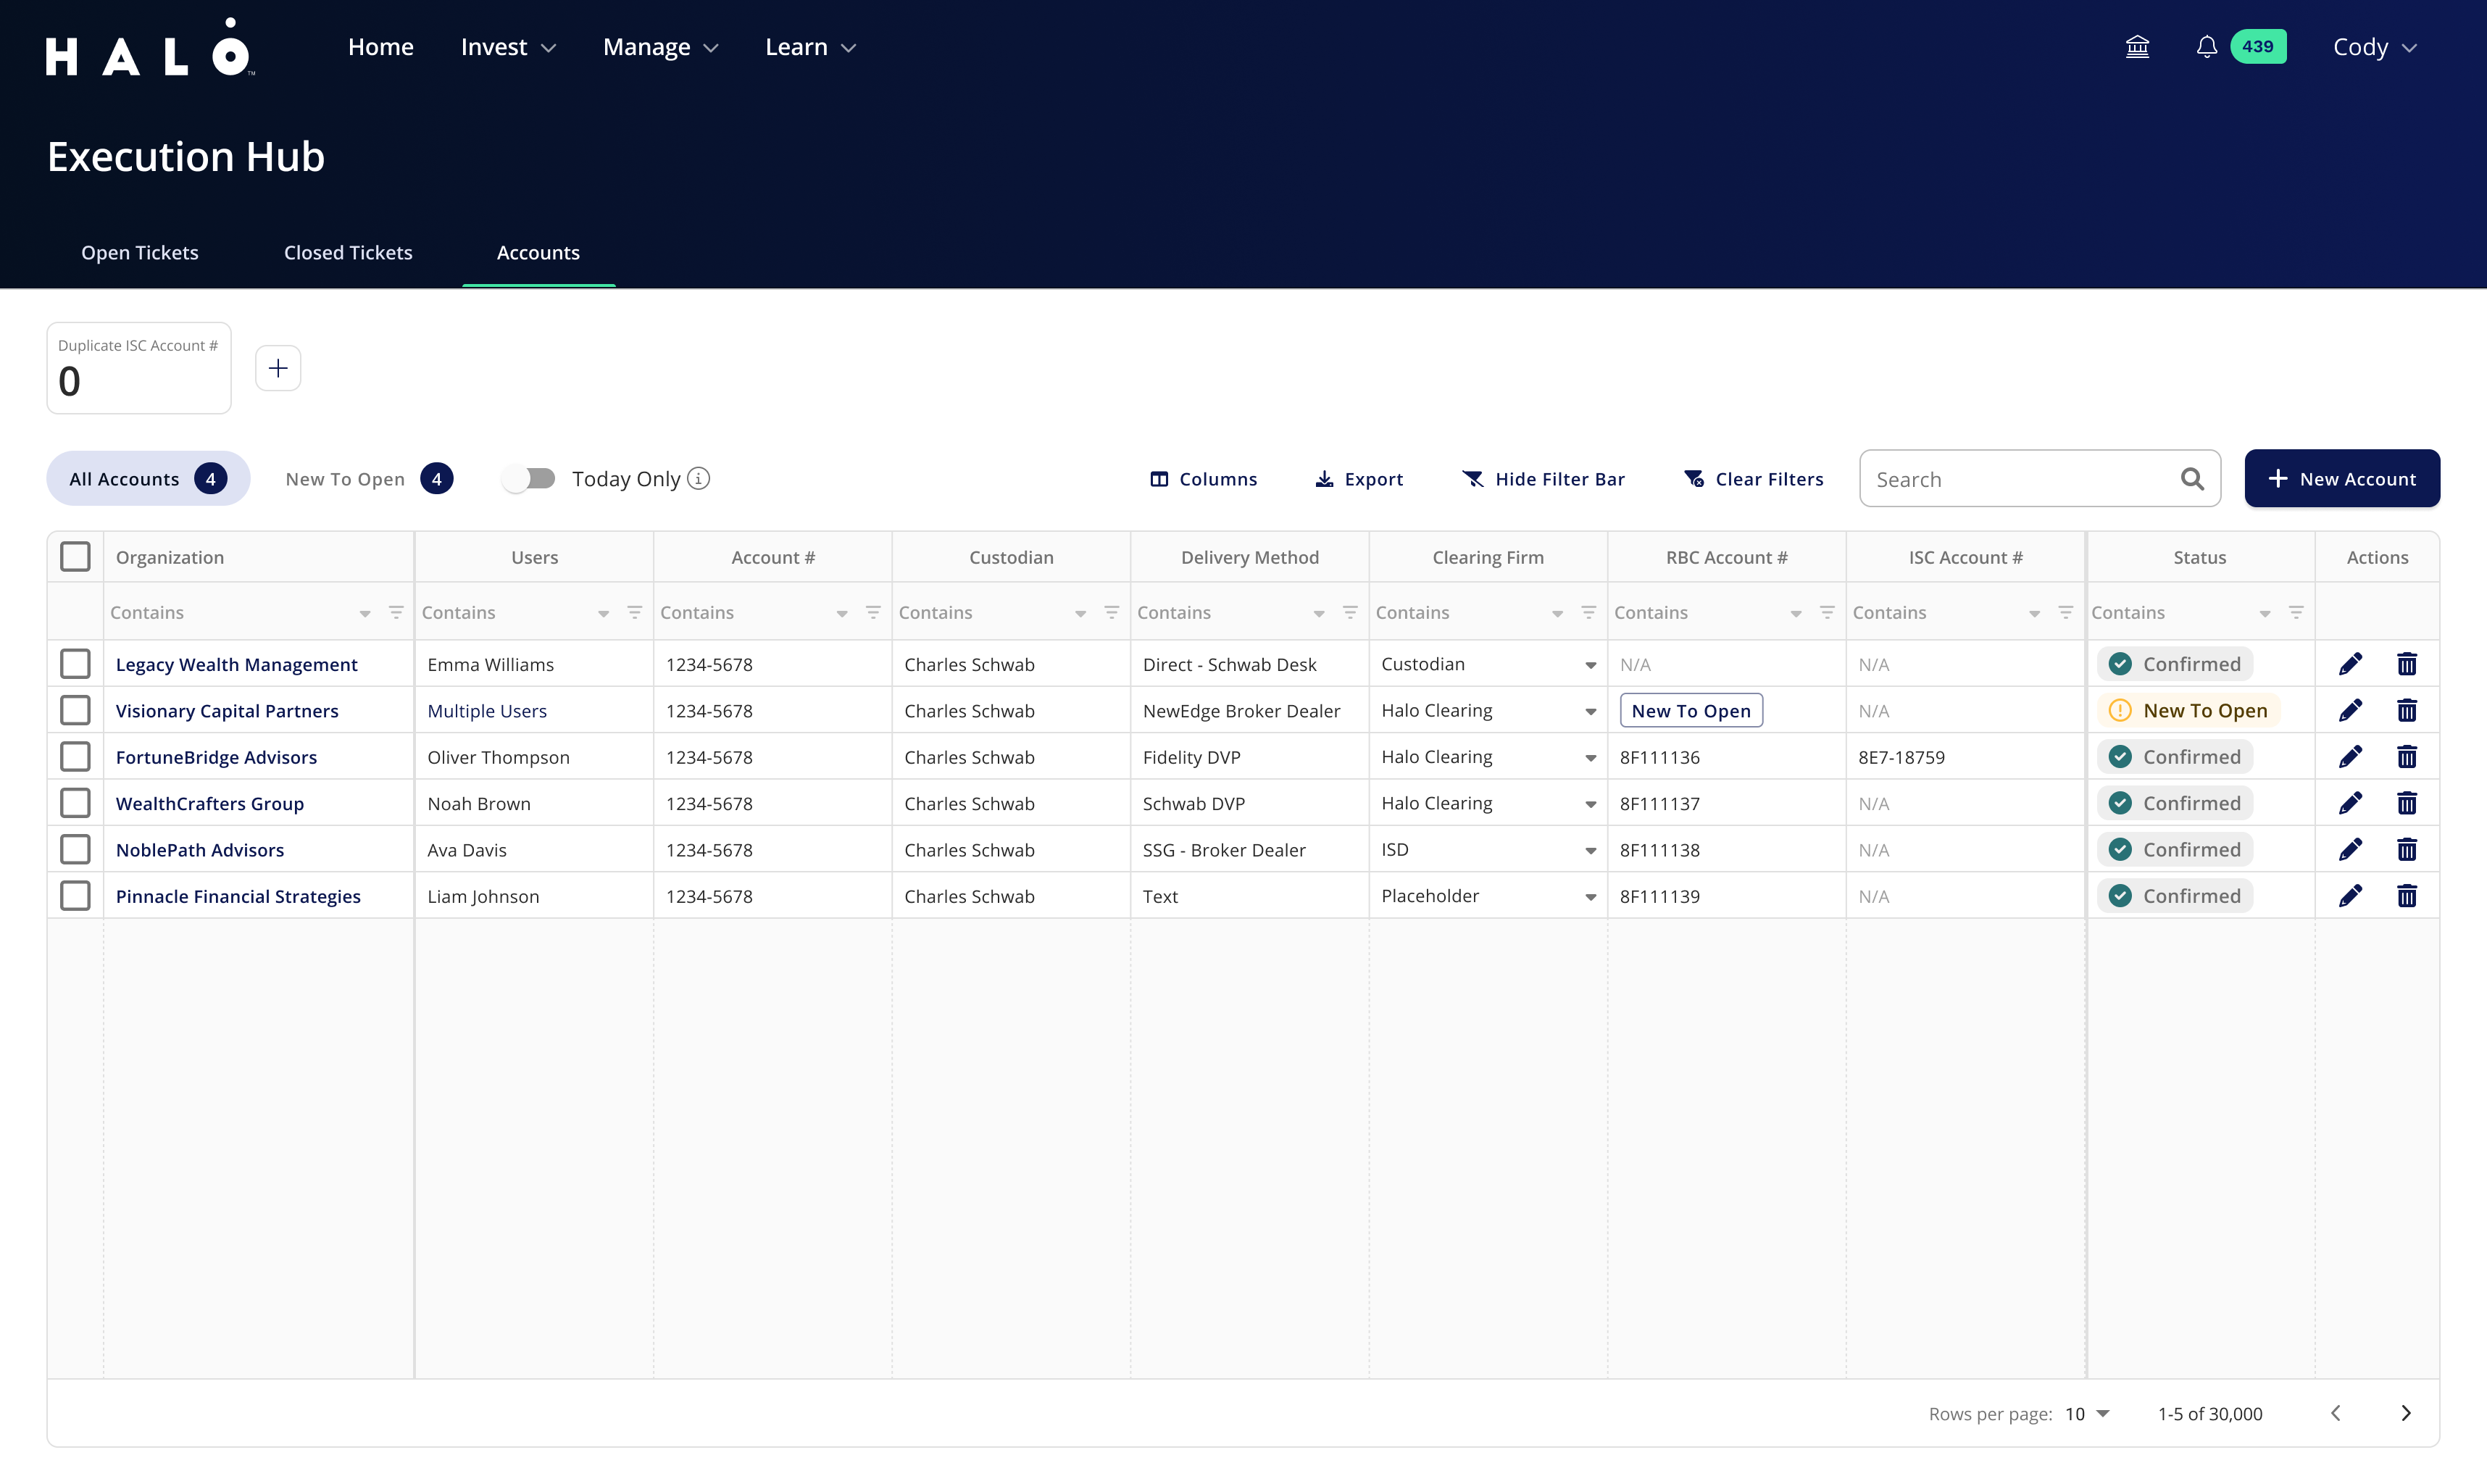The image size is (2487, 1484).
Task: Click the plus icon beside Duplicate ISC card
Action: (278, 368)
